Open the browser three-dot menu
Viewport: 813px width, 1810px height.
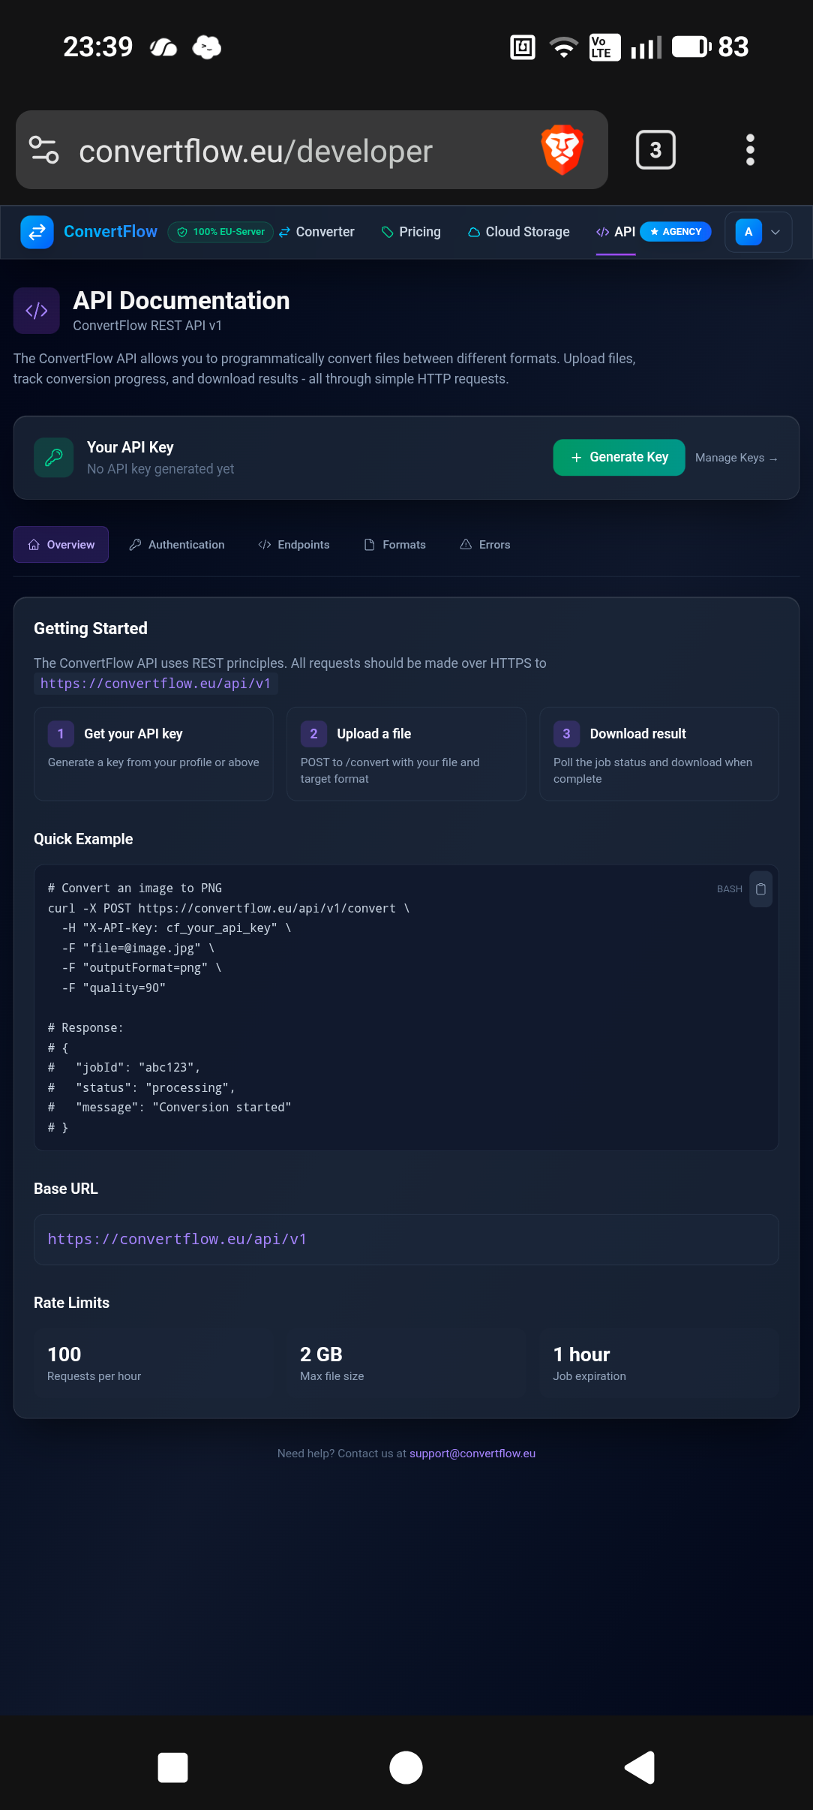(x=749, y=150)
